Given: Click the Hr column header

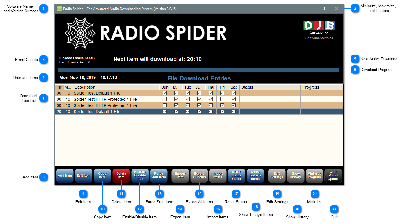Looking at the screenshot, I should (59, 87).
